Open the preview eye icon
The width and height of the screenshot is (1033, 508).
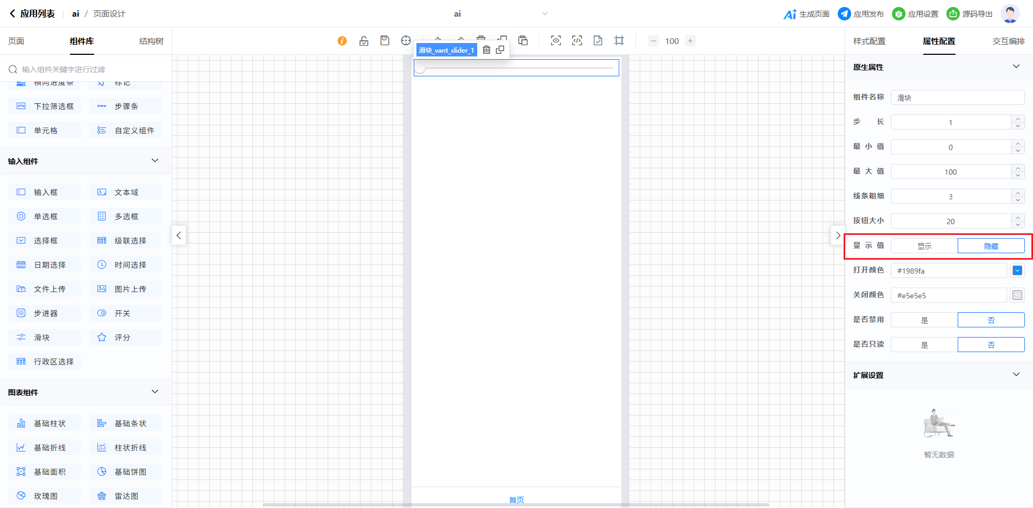point(556,41)
